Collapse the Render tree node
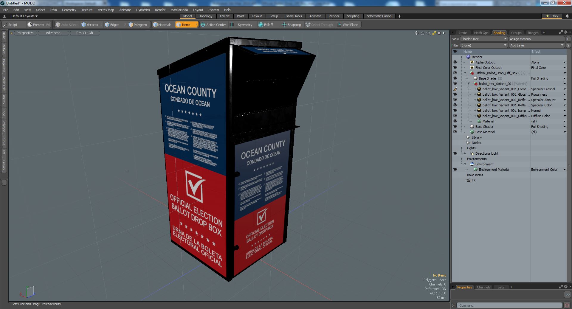The height and width of the screenshot is (309, 572). [x=461, y=57]
